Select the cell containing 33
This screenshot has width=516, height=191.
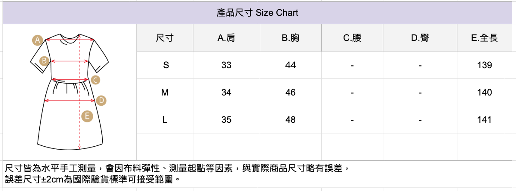coord(226,65)
